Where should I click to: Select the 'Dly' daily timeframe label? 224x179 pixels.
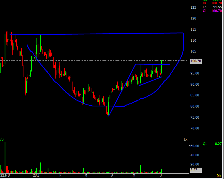(219, 175)
